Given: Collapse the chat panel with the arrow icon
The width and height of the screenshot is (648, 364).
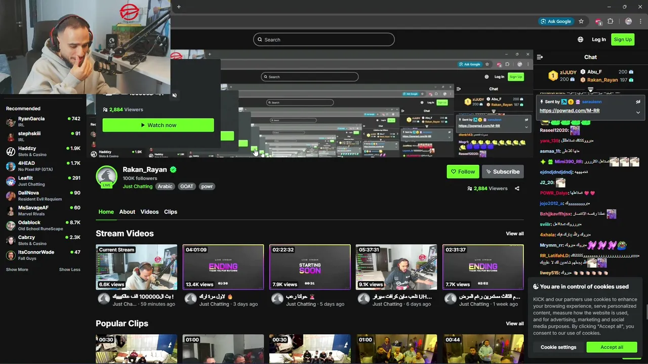Looking at the screenshot, I should tap(540, 57).
